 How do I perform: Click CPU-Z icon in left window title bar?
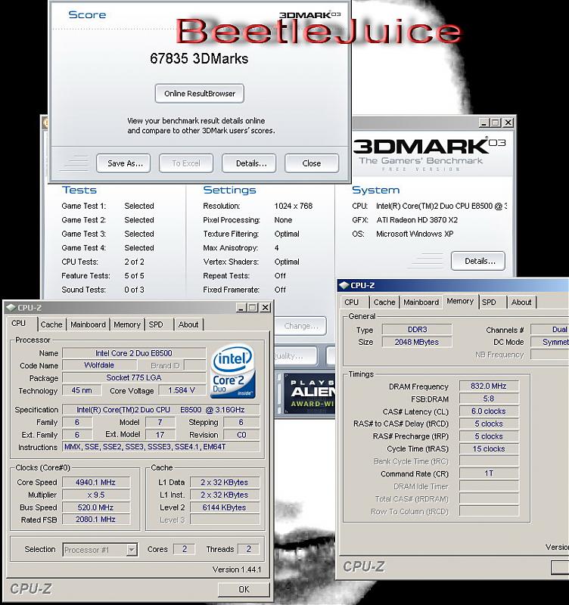coord(11,308)
